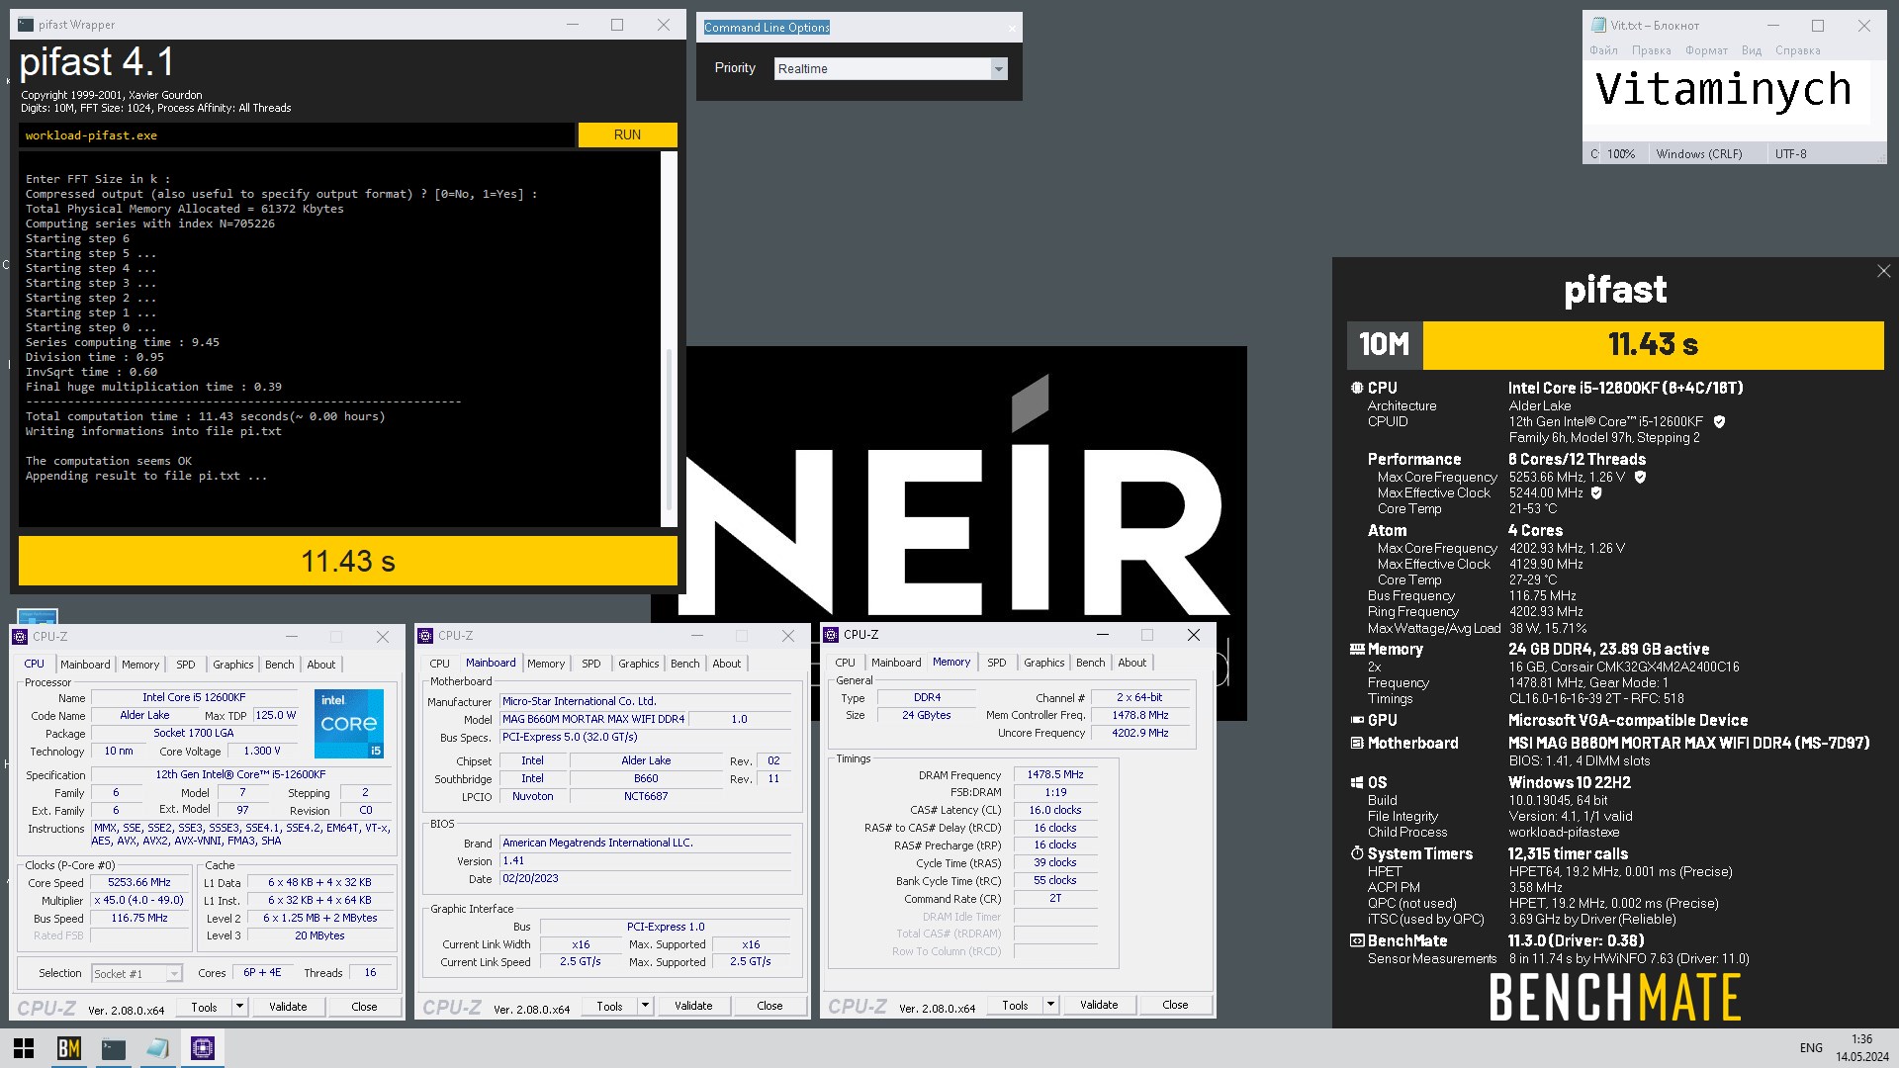This screenshot has width=1899, height=1068.
Task: Open the Tools dropdown arrow in the Memory CPU-Z window
Action: pos(1049,1005)
